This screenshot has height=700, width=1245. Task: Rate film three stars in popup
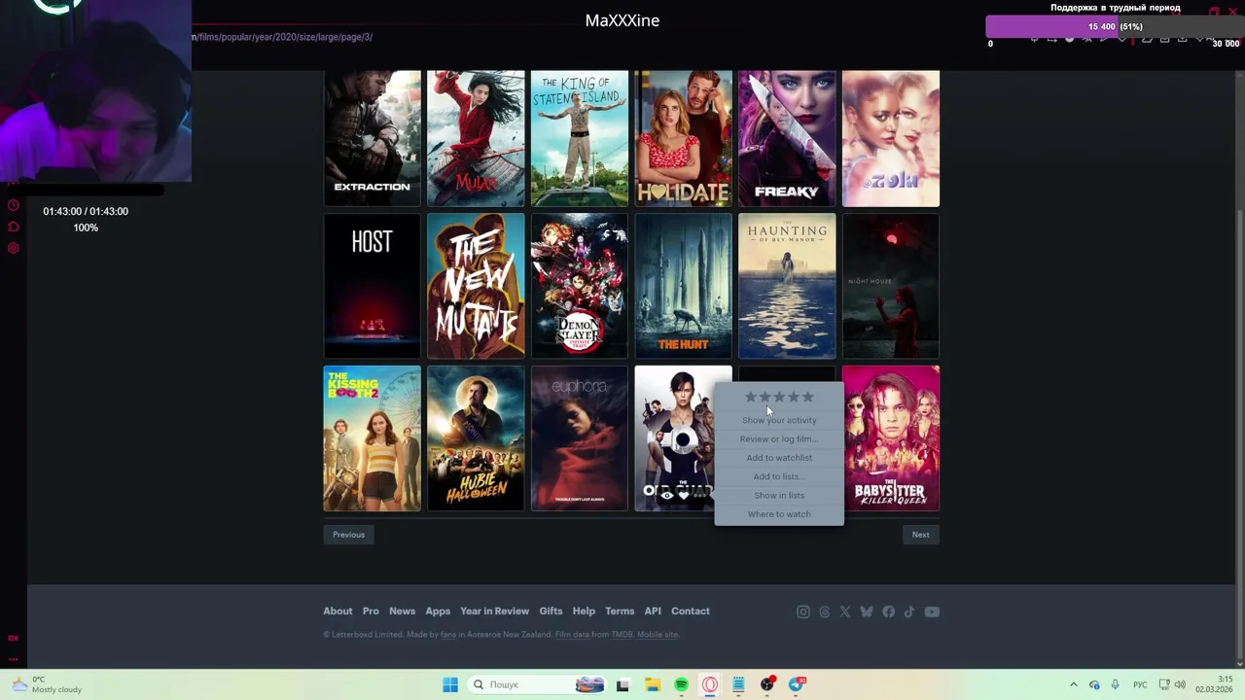[779, 397]
